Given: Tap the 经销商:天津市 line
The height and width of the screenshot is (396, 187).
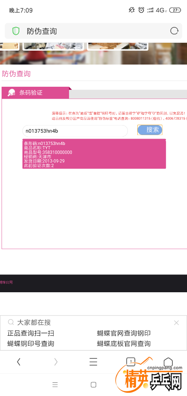Looking at the screenshot, I should [37, 157].
